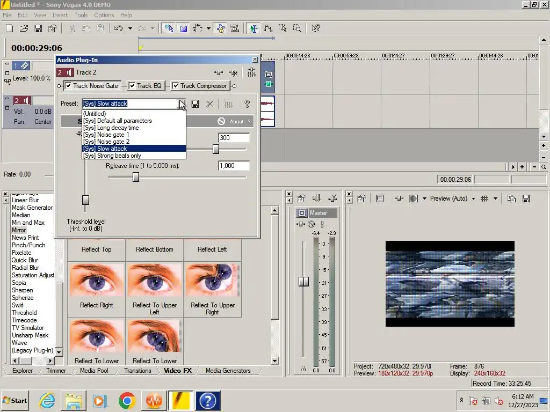Open the Insert menu
This screenshot has width=550, height=412.
pyautogui.click(x=60, y=15)
